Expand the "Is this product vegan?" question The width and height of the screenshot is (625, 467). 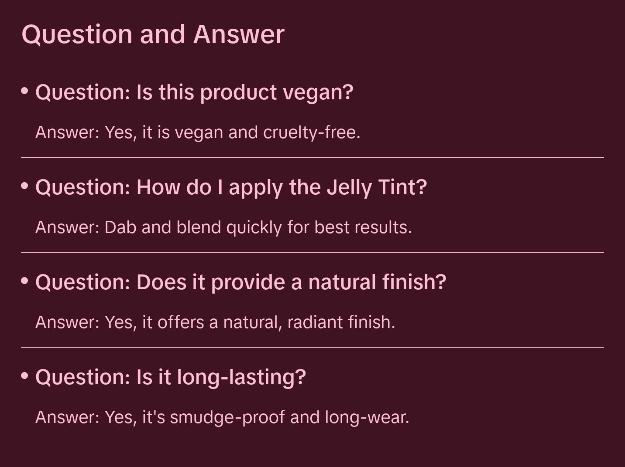click(x=194, y=92)
